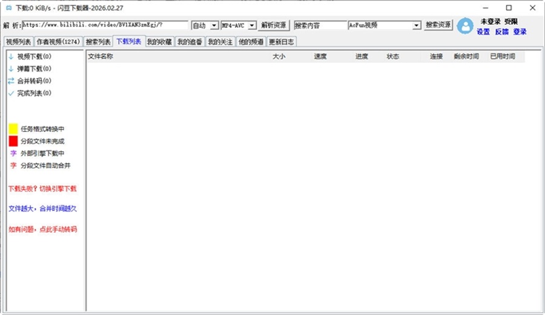Image resolution: width=545 pixels, height=315 pixels.
Task: Click the app icon in title bar
Action: [8, 8]
